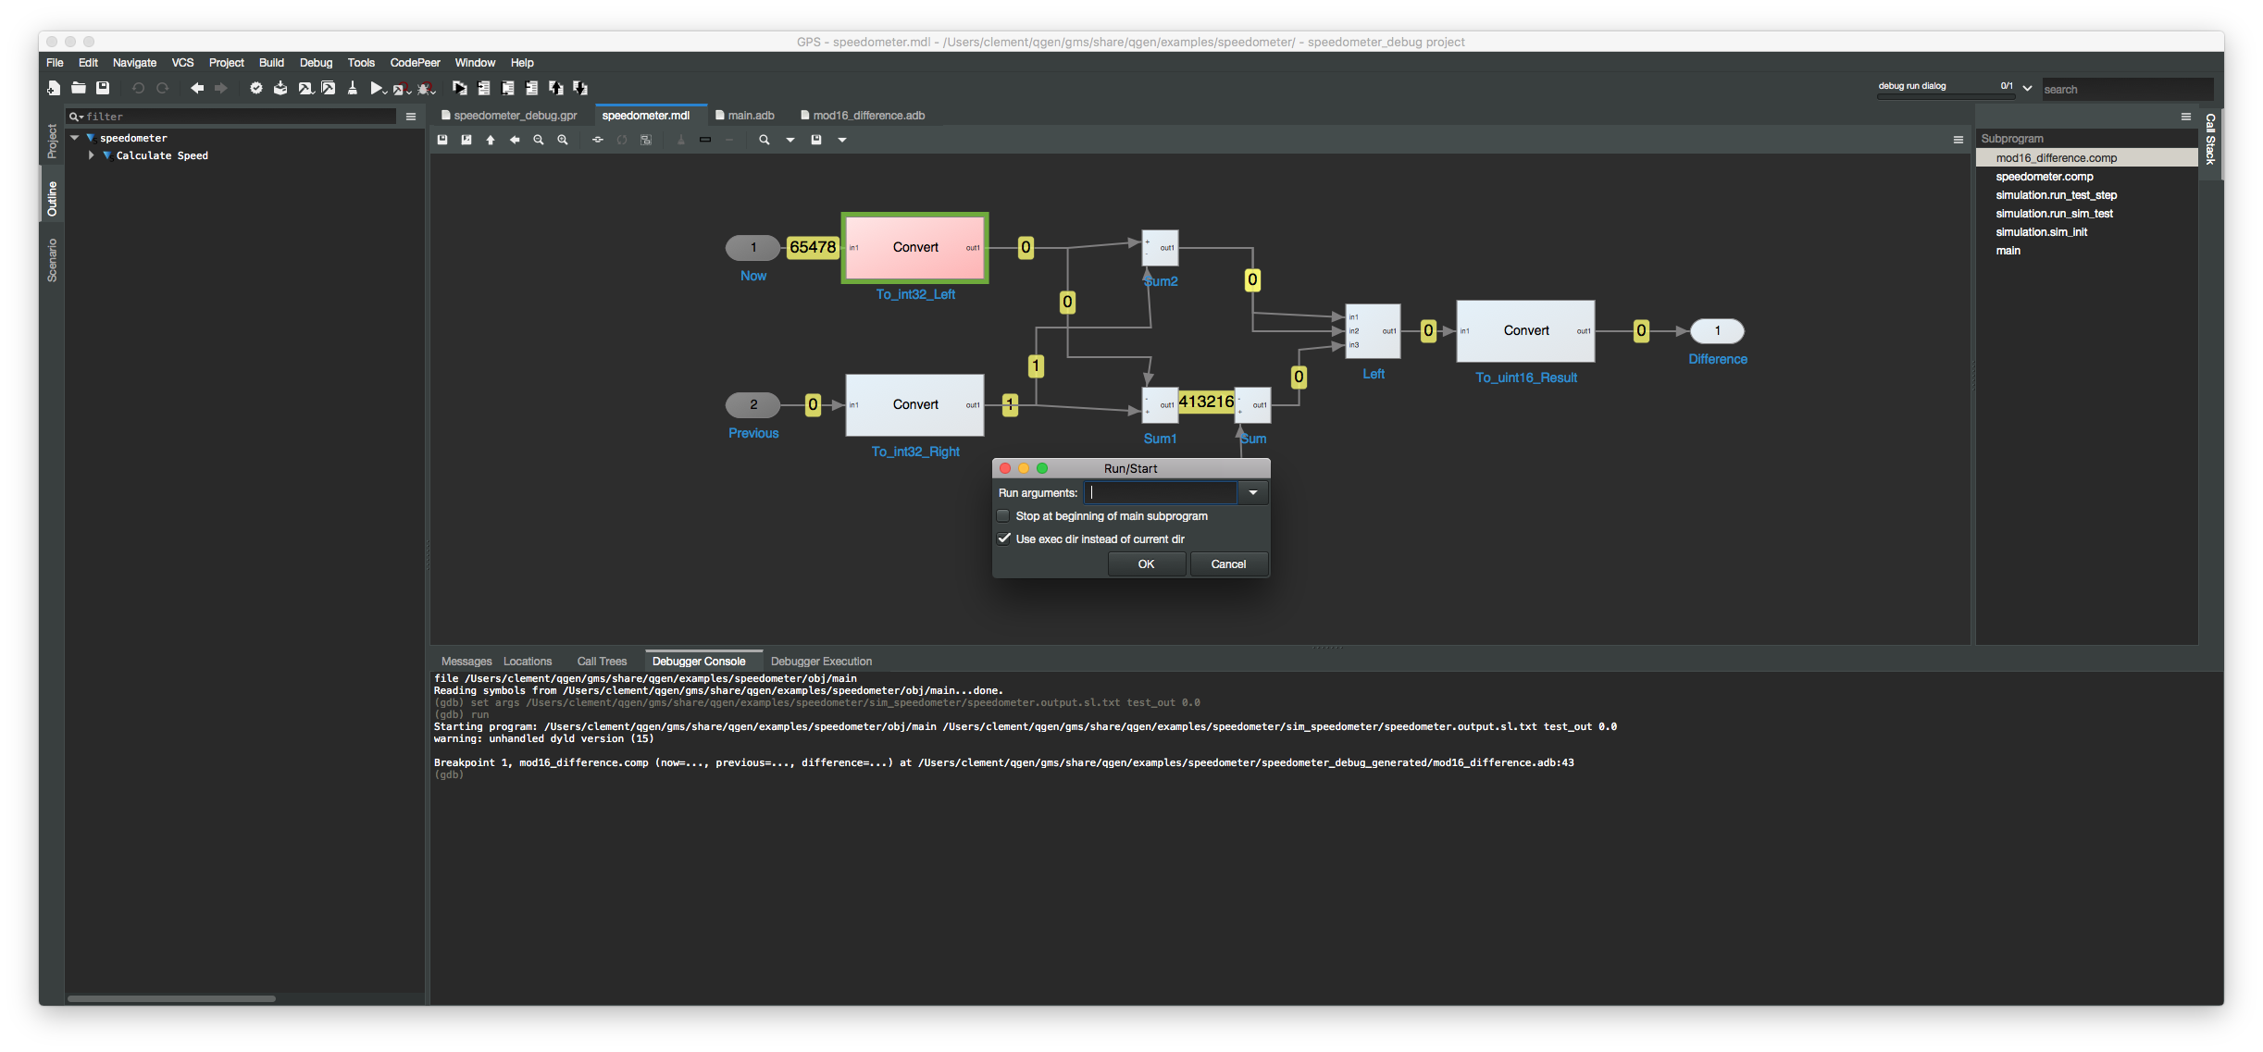Go back using the left arrow icon

coord(197,88)
